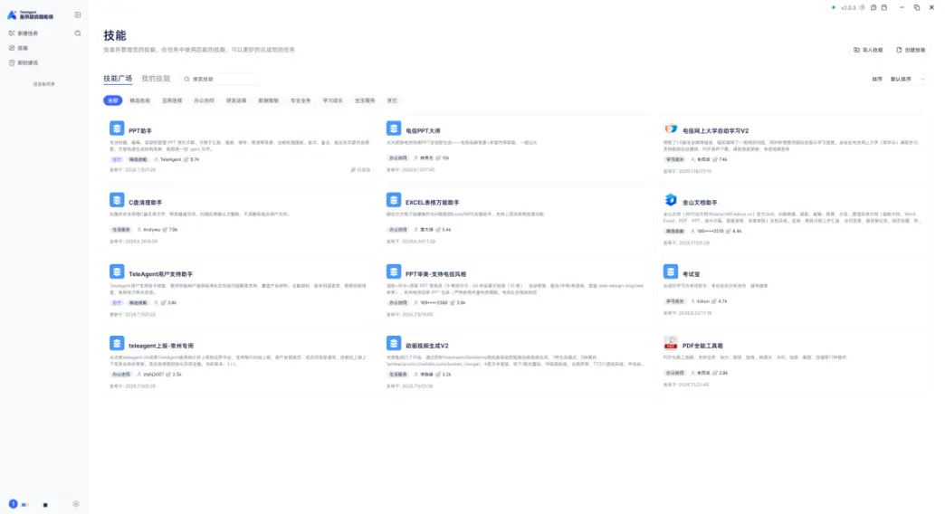Click the PPT助手 skill icon
945x514 pixels.
[117, 128]
